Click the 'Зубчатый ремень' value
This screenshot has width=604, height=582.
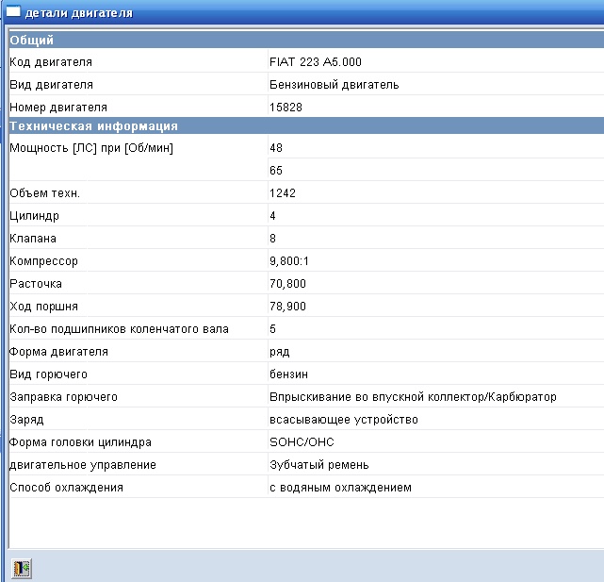pyautogui.click(x=318, y=465)
